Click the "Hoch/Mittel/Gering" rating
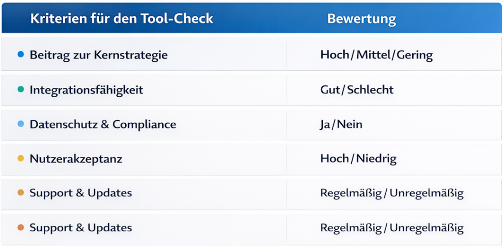 pyautogui.click(x=376, y=55)
